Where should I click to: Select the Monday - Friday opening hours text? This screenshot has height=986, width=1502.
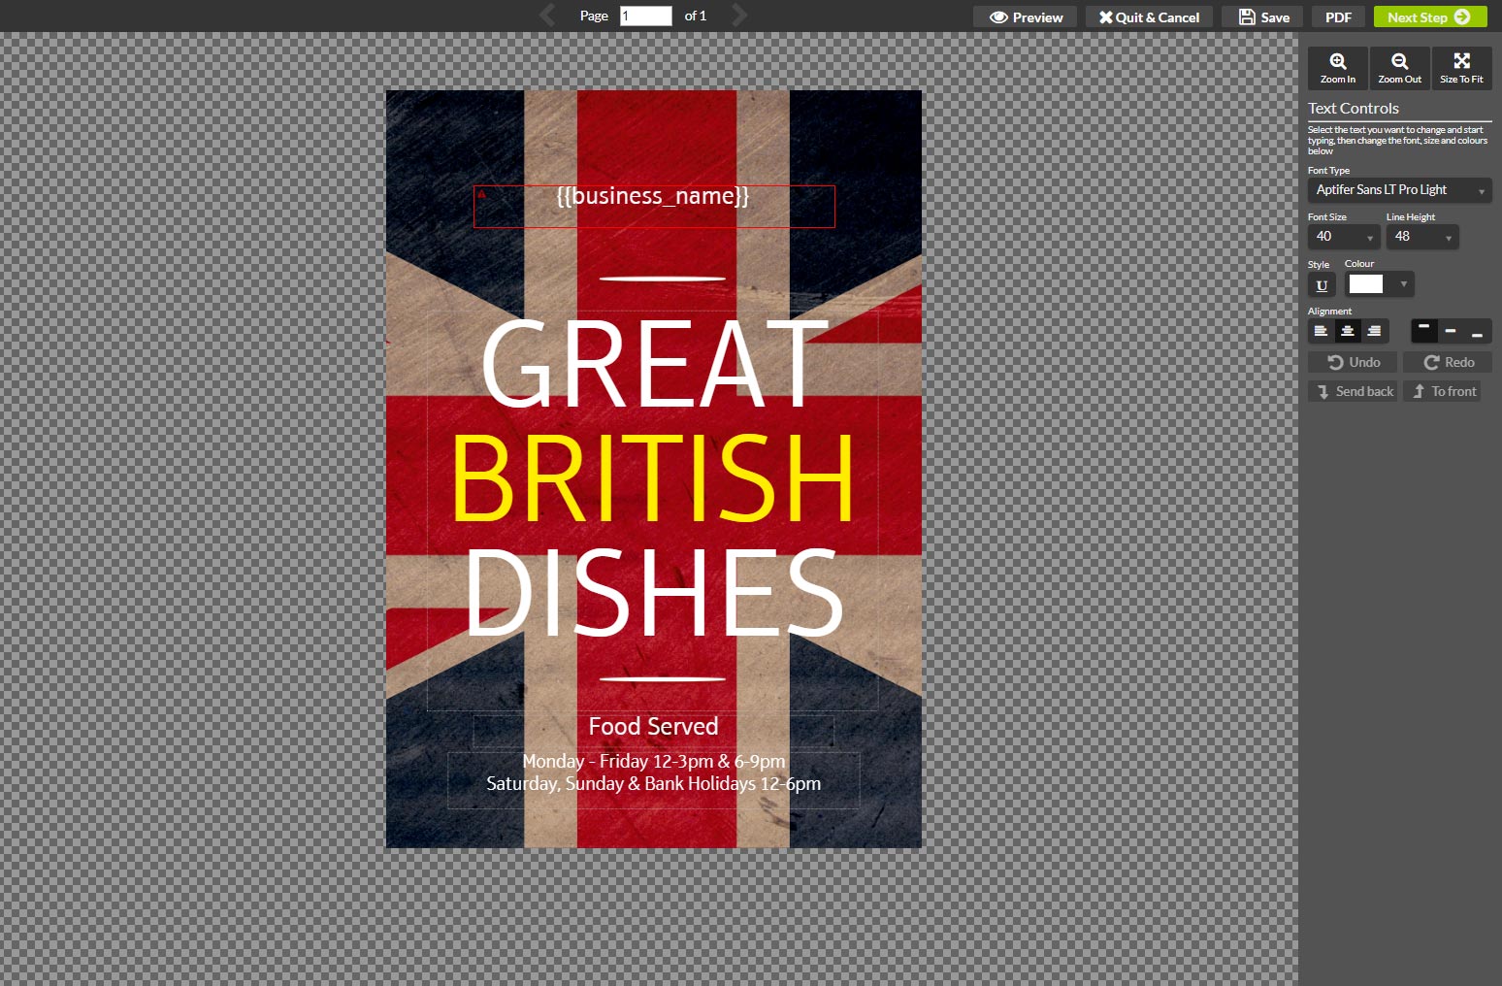click(x=653, y=762)
